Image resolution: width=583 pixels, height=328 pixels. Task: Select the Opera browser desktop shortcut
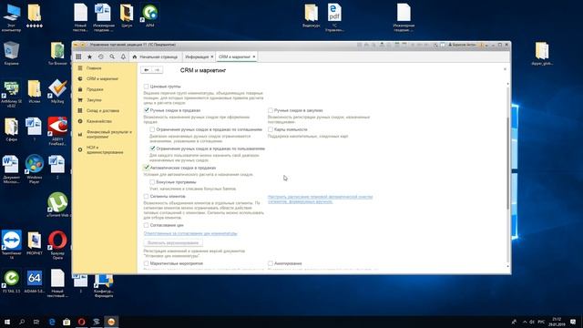pos(57,244)
